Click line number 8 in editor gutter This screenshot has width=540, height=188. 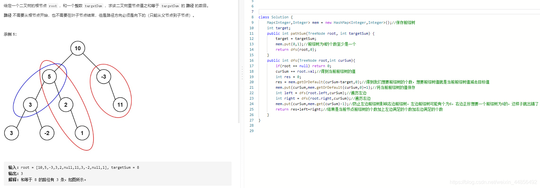252,17
